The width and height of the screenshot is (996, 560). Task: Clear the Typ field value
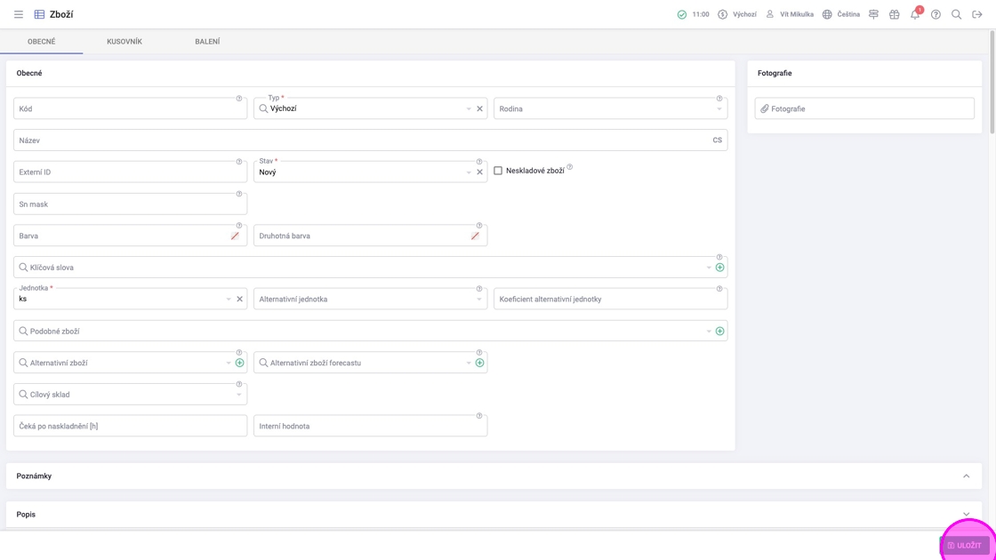pos(479,109)
